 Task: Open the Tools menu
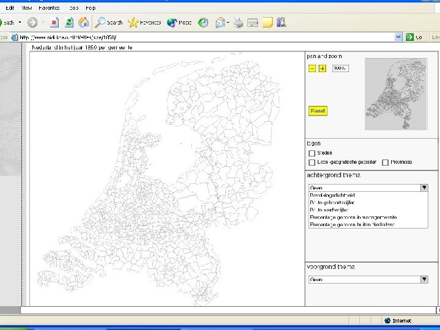click(73, 8)
